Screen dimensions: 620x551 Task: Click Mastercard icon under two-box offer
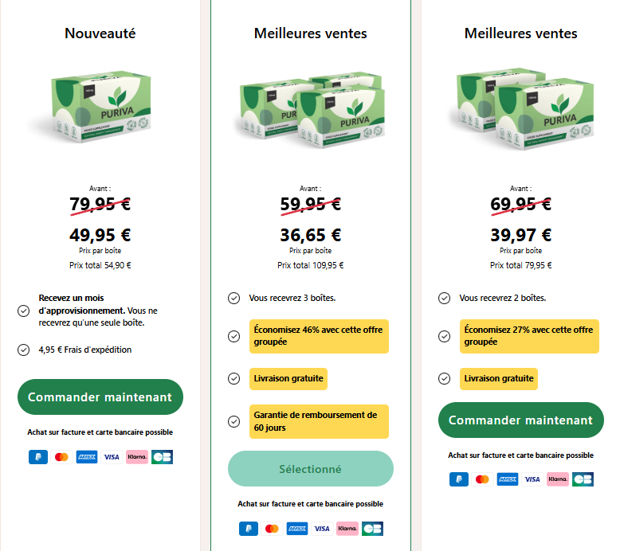[x=482, y=479]
